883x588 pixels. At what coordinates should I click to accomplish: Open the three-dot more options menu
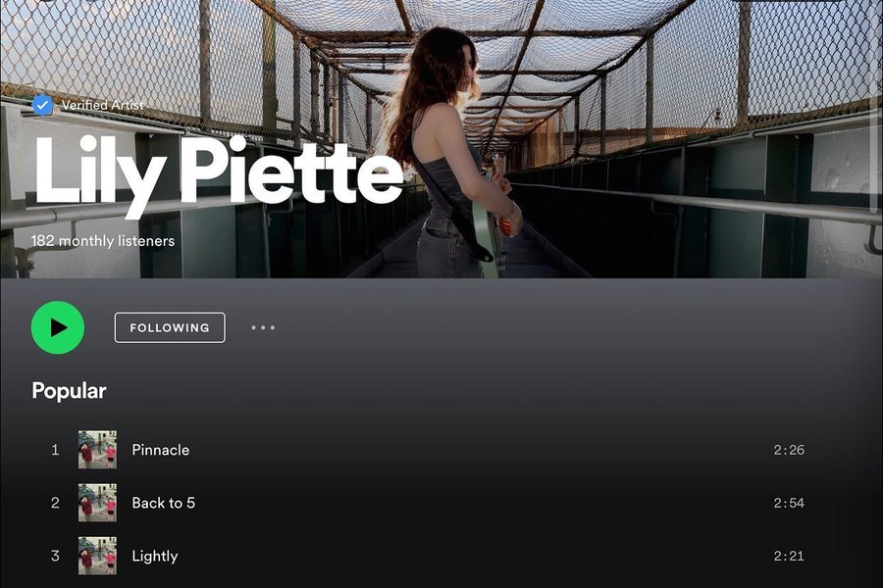tap(263, 327)
